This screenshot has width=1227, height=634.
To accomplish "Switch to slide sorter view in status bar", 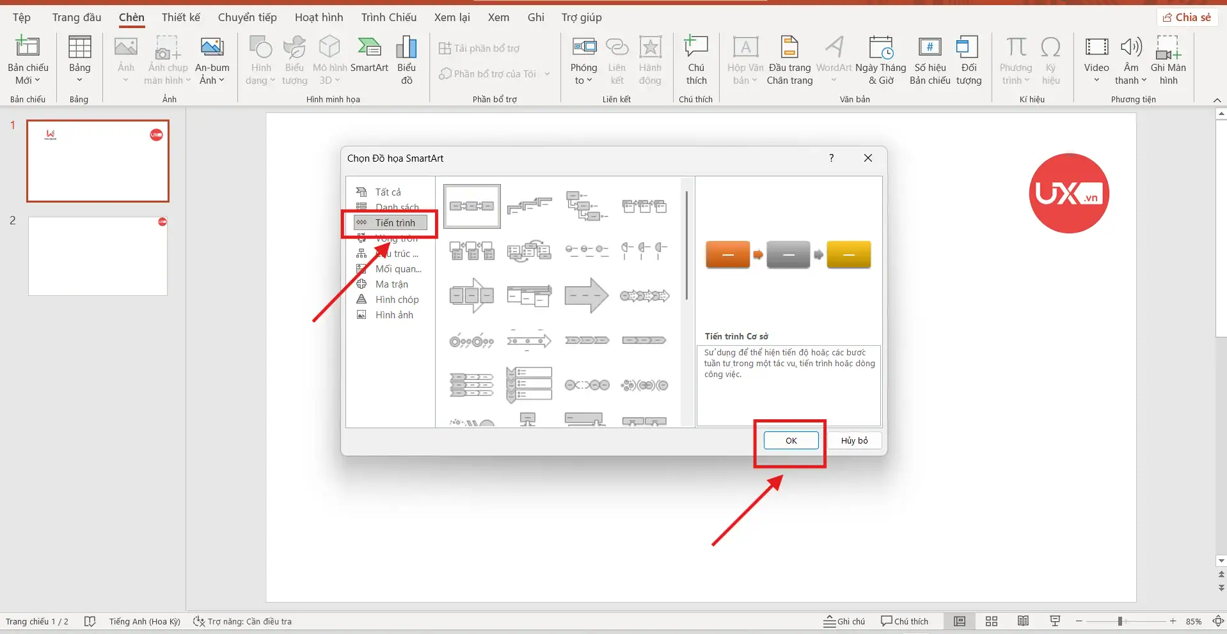I will pyautogui.click(x=992, y=621).
